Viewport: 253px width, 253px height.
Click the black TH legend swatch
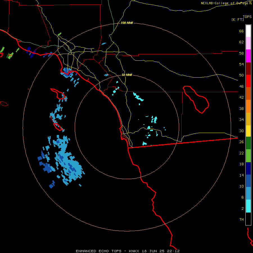tap(248, 219)
